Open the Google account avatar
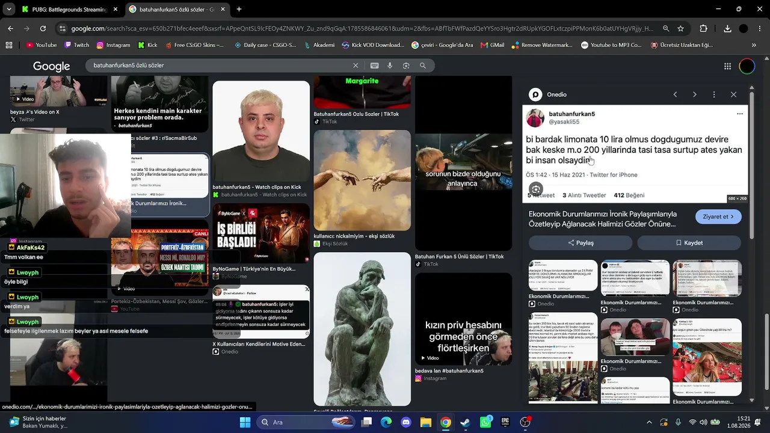The width and height of the screenshot is (770, 433). 747,66
